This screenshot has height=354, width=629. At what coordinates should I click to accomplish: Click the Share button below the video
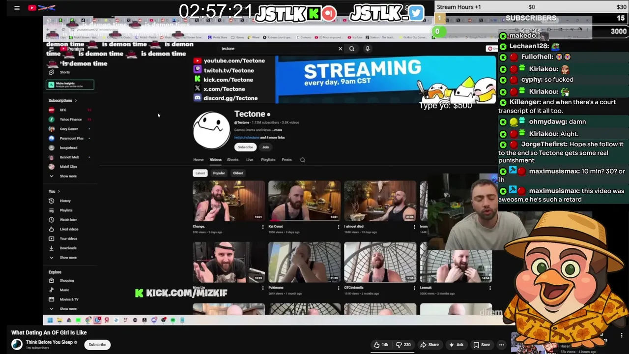point(429,345)
